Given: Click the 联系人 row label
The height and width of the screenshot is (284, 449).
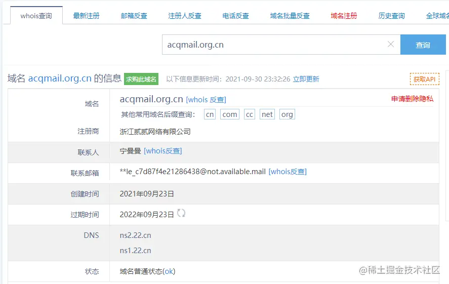Looking at the screenshot, I should pos(88,152).
